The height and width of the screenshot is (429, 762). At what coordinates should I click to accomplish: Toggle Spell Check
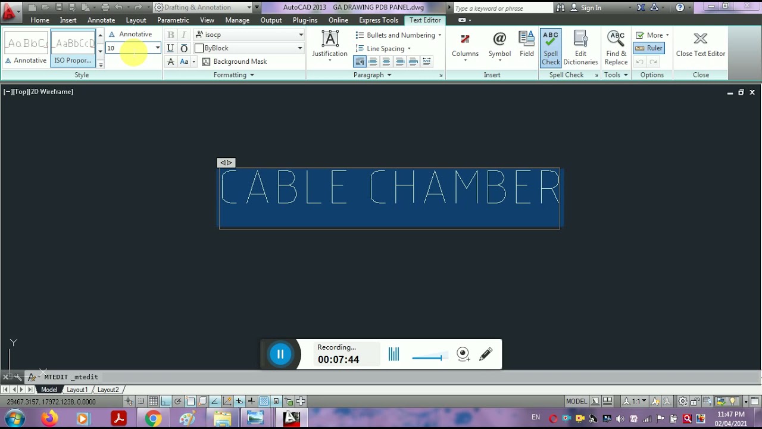(551, 48)
